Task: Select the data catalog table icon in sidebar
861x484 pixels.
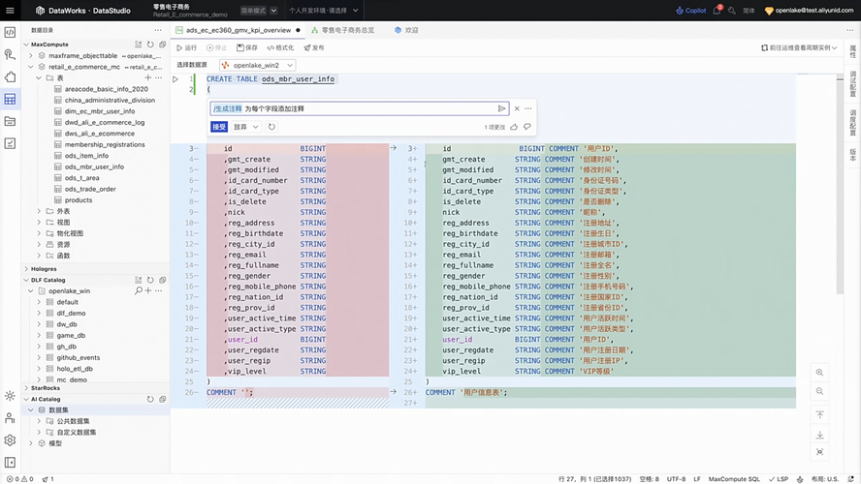Action: 10,99
